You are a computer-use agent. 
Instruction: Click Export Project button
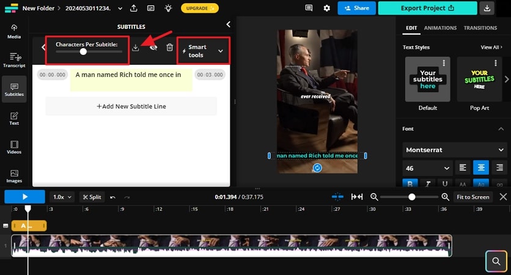click(x=428, y=8)
